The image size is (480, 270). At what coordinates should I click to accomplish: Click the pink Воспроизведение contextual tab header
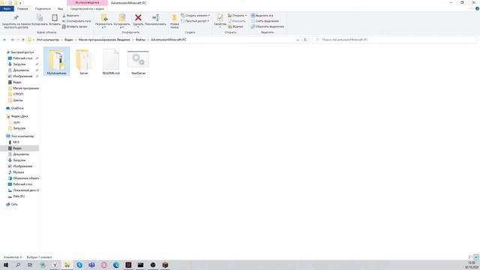click(x=87, y=3)
